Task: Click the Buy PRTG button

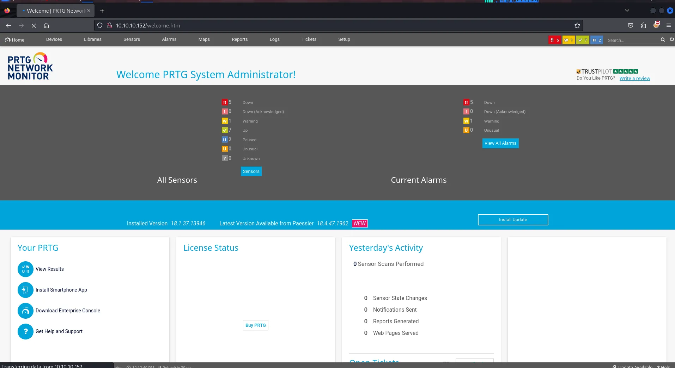Action: [x=256, y=325]
